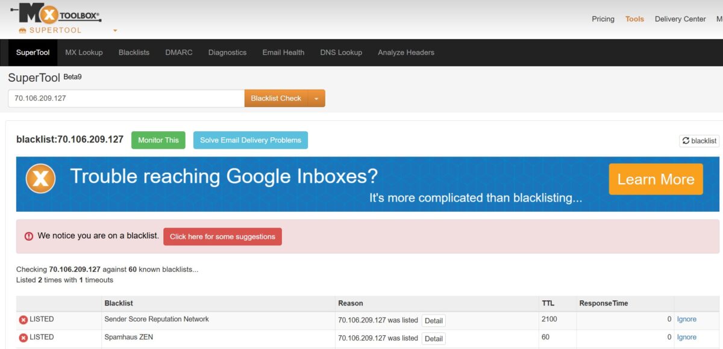Select Sender Score Reputation Network text
The width and height of the screenshot is (723, 349).
(157, 319)
